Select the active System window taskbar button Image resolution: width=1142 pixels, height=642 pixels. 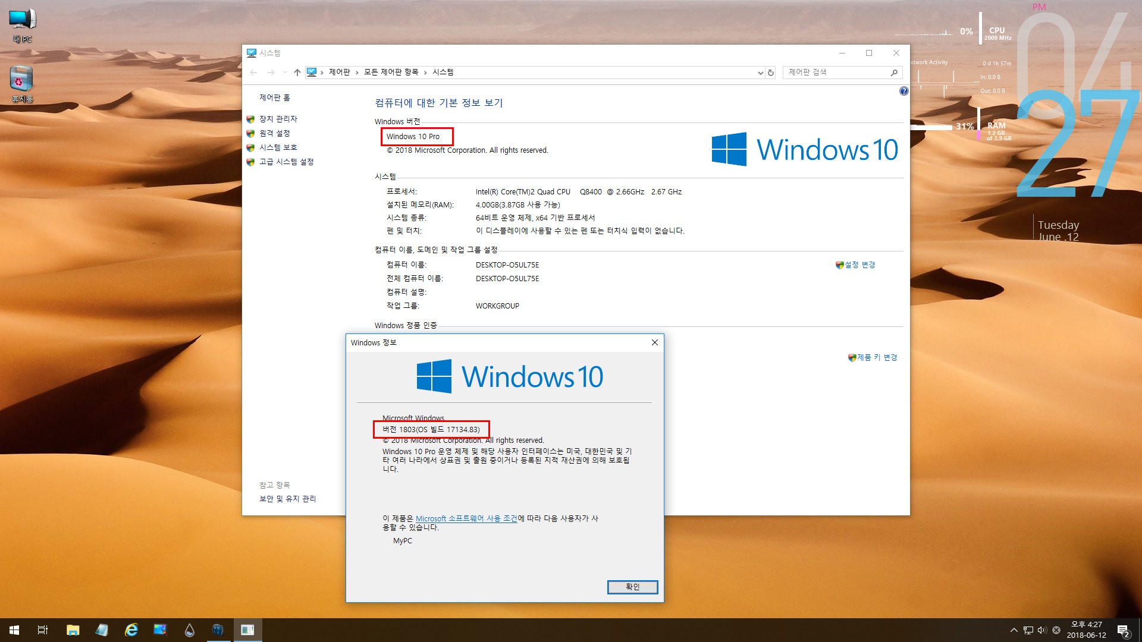(x=247, y=630)
